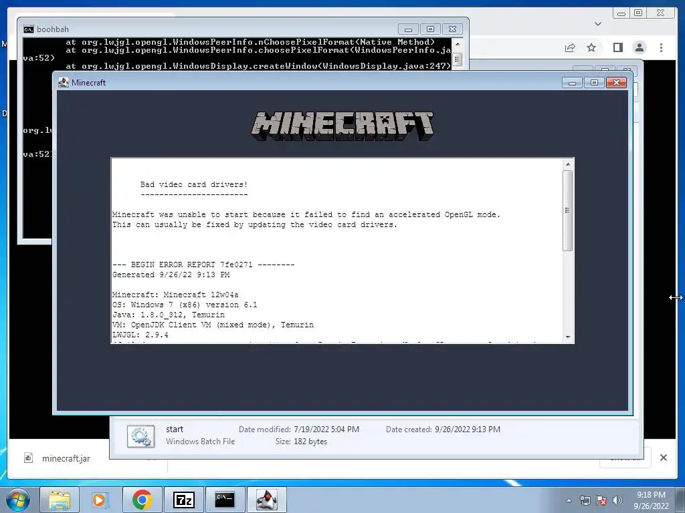Close the Minecraft error window

(x=616, y=82)
